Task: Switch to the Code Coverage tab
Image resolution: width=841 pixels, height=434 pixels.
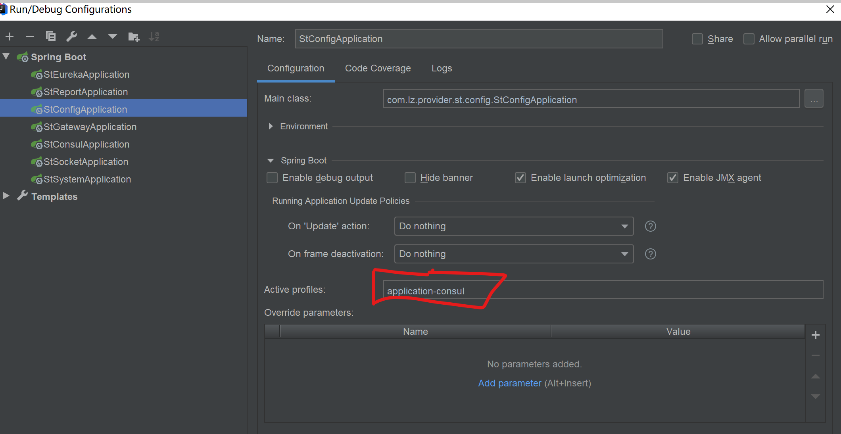Action: (378, 68)
